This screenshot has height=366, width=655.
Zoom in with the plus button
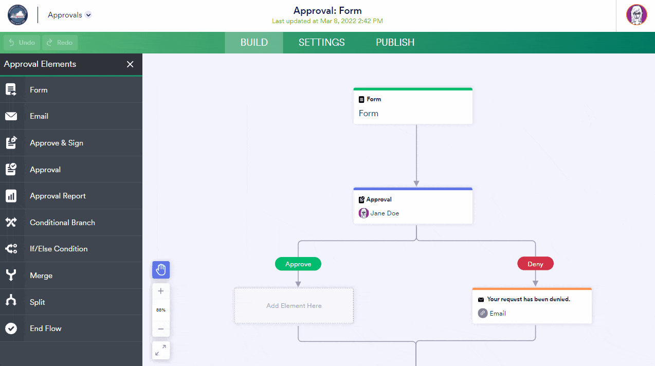tap(161, 291)
